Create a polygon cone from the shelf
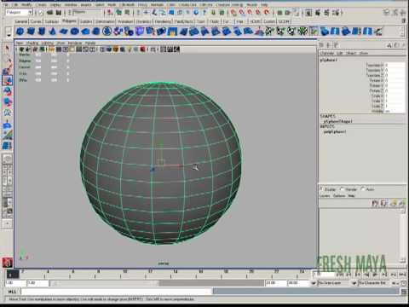This screenshot has height=307, width=409. (53, 32)
